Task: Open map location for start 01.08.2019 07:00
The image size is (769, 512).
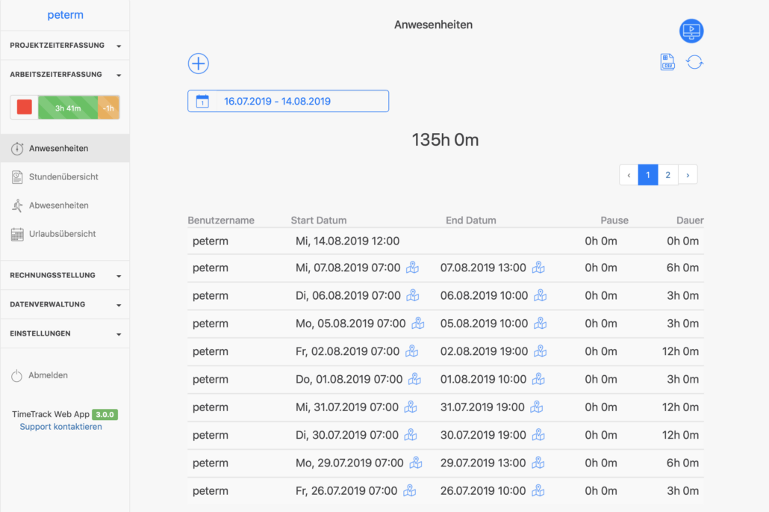Action: (415, 380)
